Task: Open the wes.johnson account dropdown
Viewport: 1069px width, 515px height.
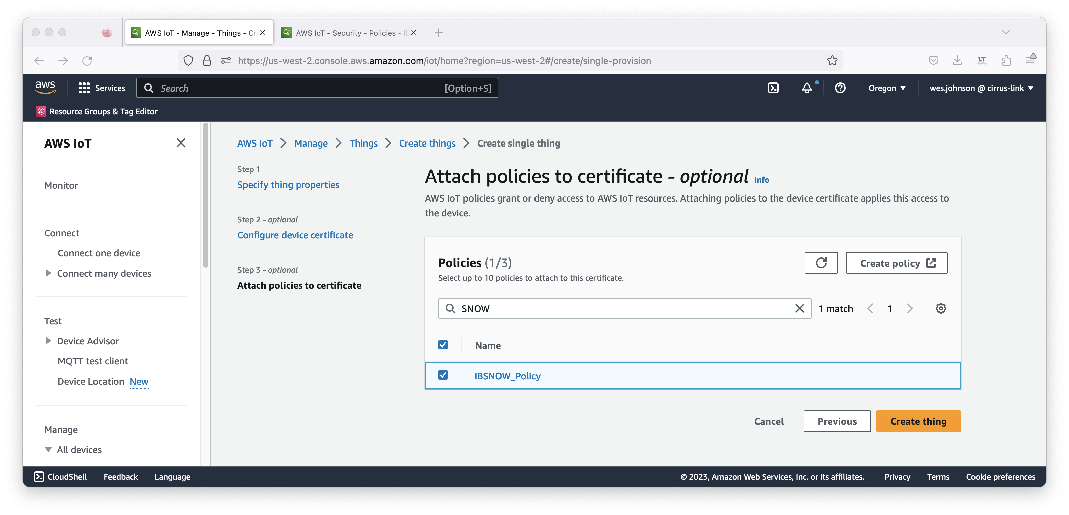Action: 981,88
